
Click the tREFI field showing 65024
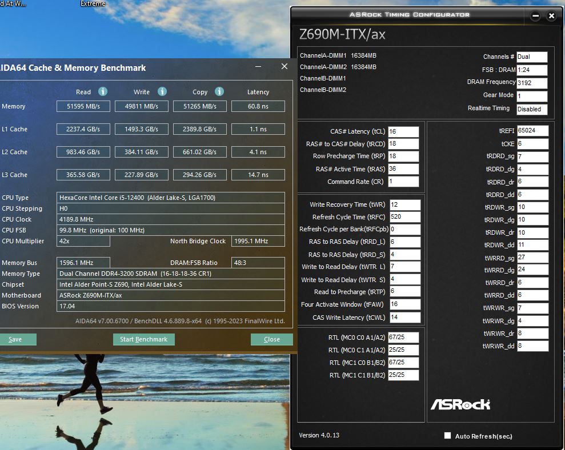point(532,131)
